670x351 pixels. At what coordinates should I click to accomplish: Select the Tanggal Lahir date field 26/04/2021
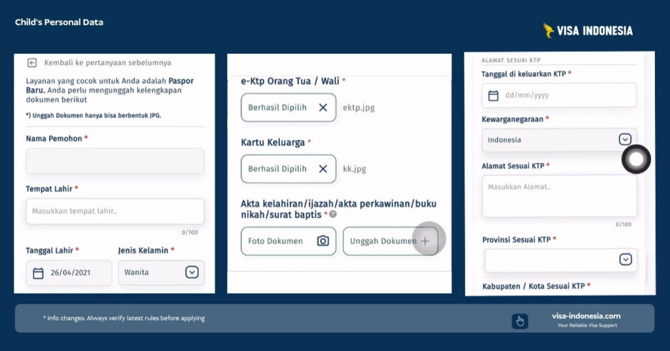69,273
